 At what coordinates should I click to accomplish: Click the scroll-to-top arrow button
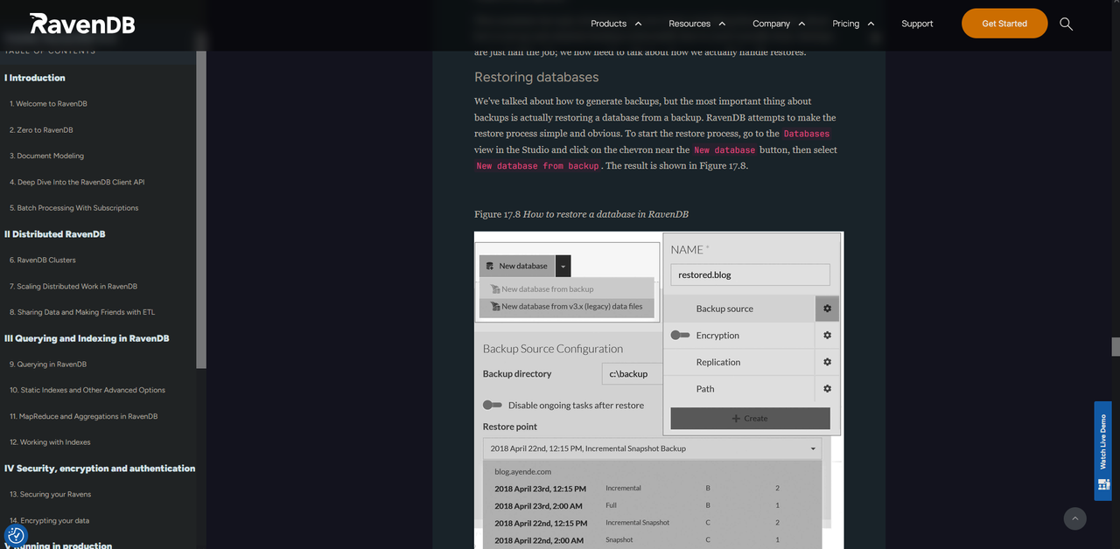tap(1074, 518)
